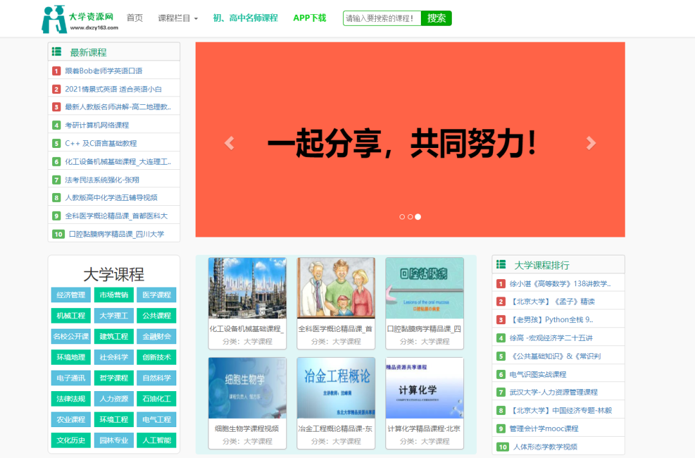The image size is (695, 458).
Task: Click the 首页 menu item
Action: [134, 17]
